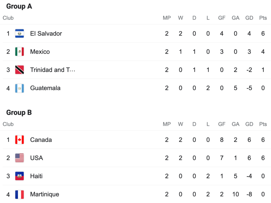Click the Guatemala flag icon

tap(20, 88)
